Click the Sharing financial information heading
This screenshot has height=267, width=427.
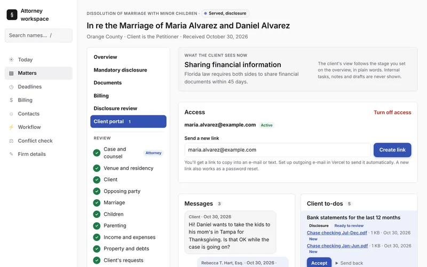pos(233,65)
